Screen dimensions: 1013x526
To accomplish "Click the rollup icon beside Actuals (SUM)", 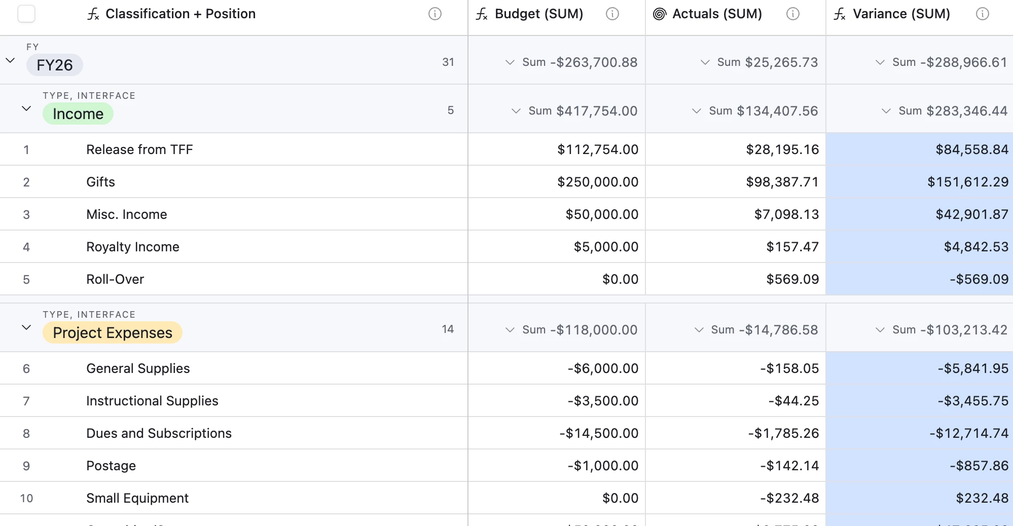I will point(659,14).
